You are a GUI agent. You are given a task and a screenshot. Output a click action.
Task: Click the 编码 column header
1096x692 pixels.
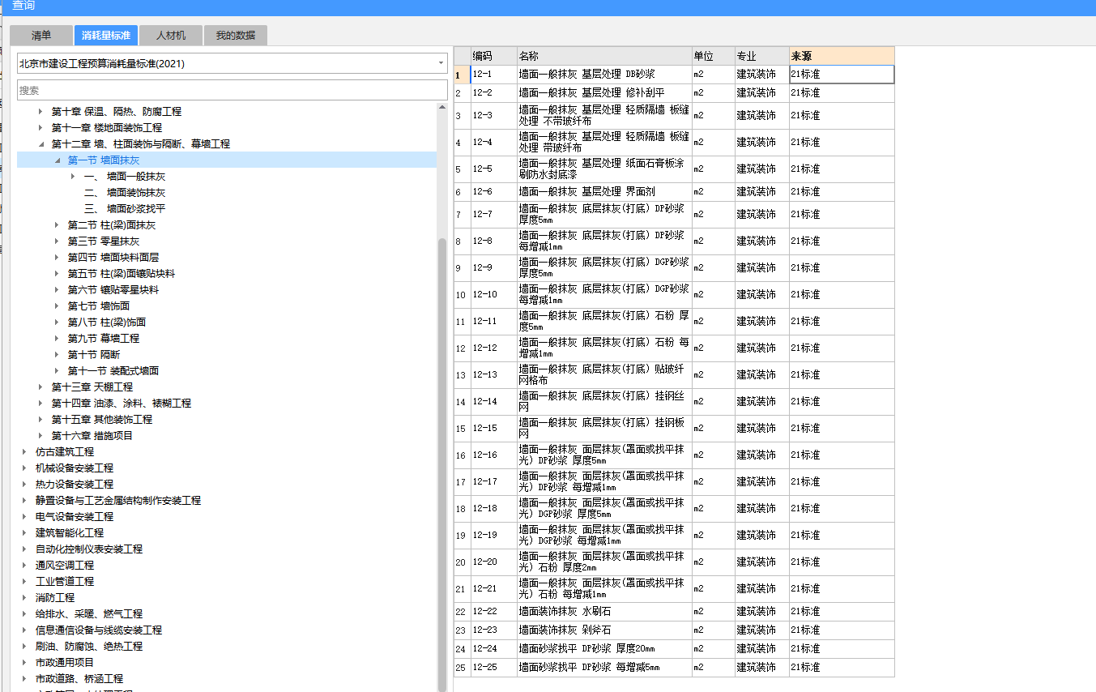coord(494,56)
